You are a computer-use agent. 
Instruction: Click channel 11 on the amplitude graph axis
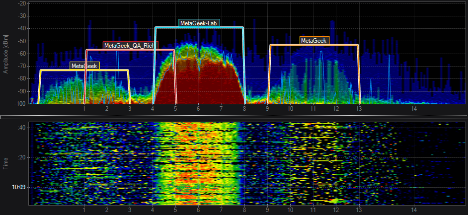coord(313,109)
